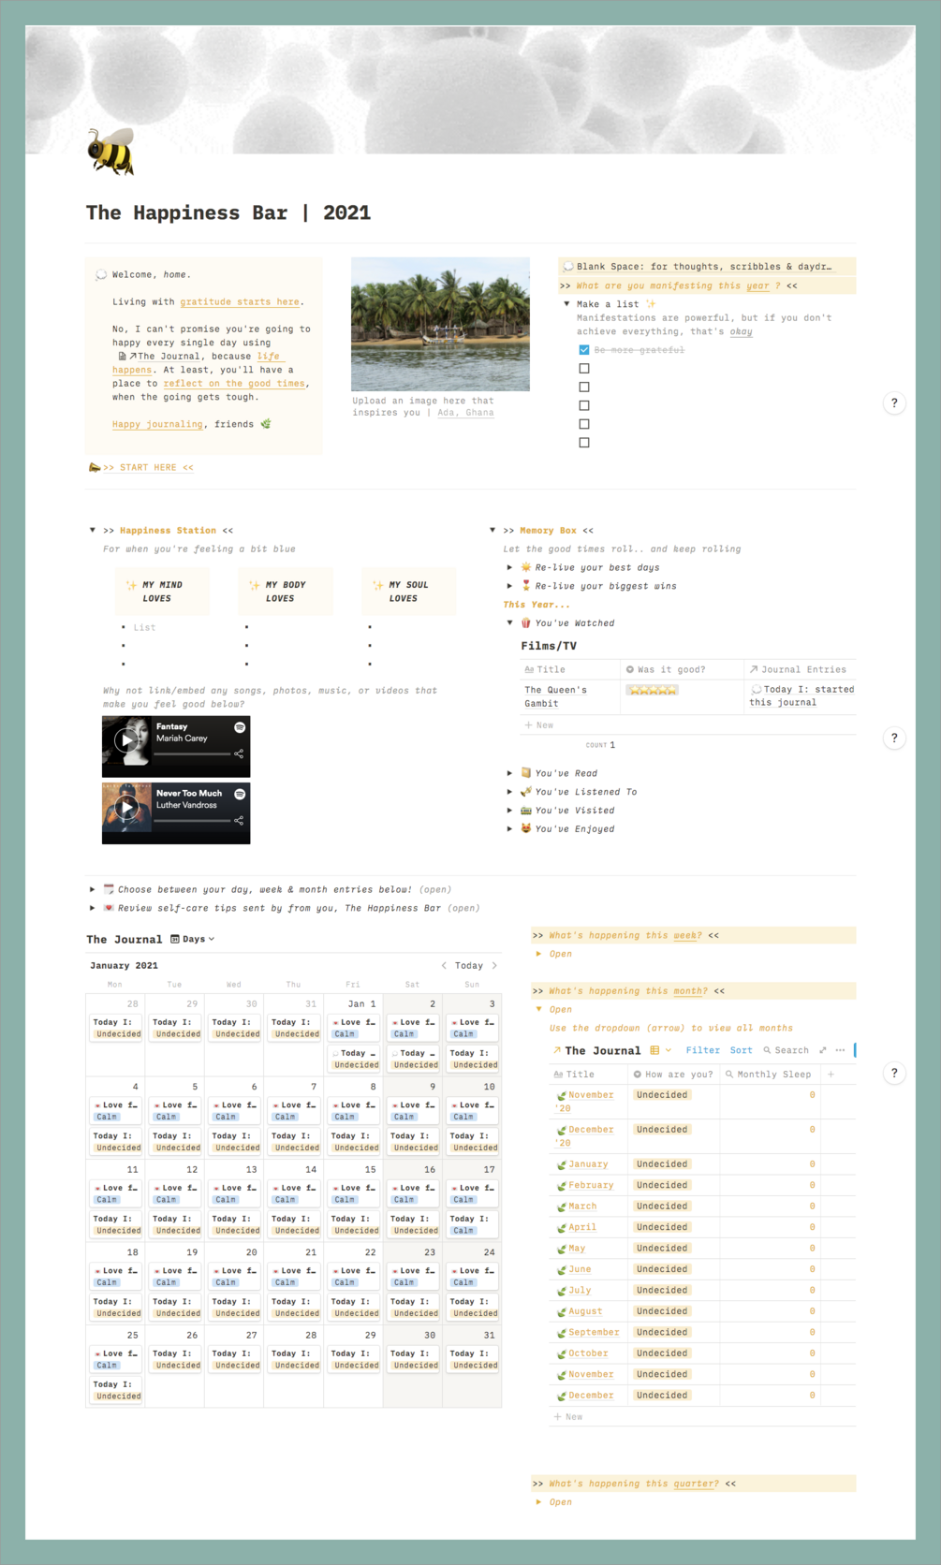Click the help question mark beside the monthly Journal table
Screen dimensions: 941x1565
(894, 1074)
